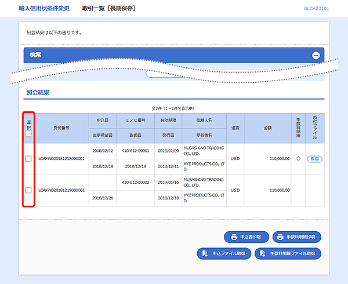
Task: Click file icon on 申込ファイル取得
Action: coord(205,253)
